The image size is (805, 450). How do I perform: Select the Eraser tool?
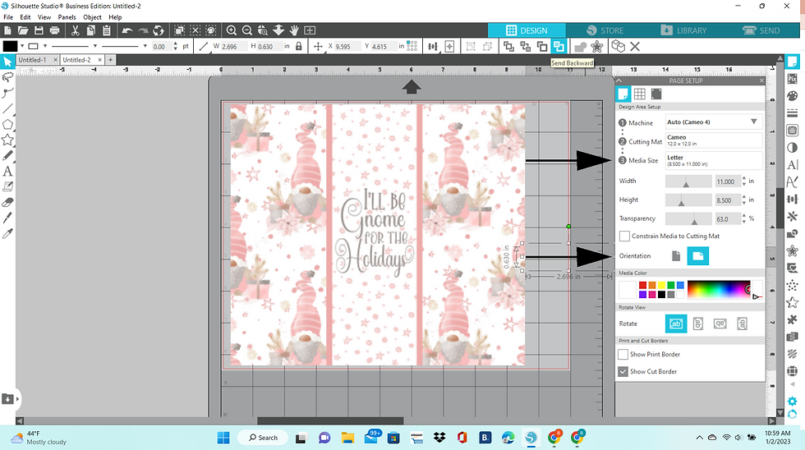tap(7, 202)
